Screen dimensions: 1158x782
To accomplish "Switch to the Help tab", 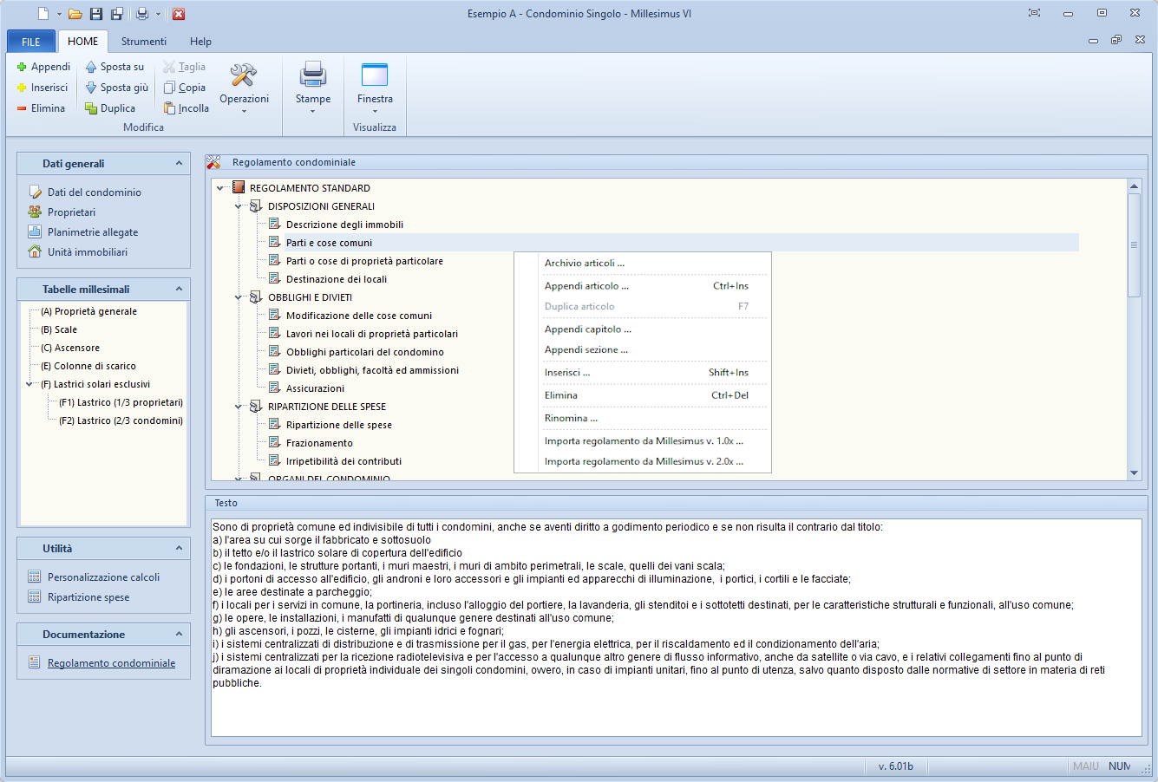I will tap(200, 42).
